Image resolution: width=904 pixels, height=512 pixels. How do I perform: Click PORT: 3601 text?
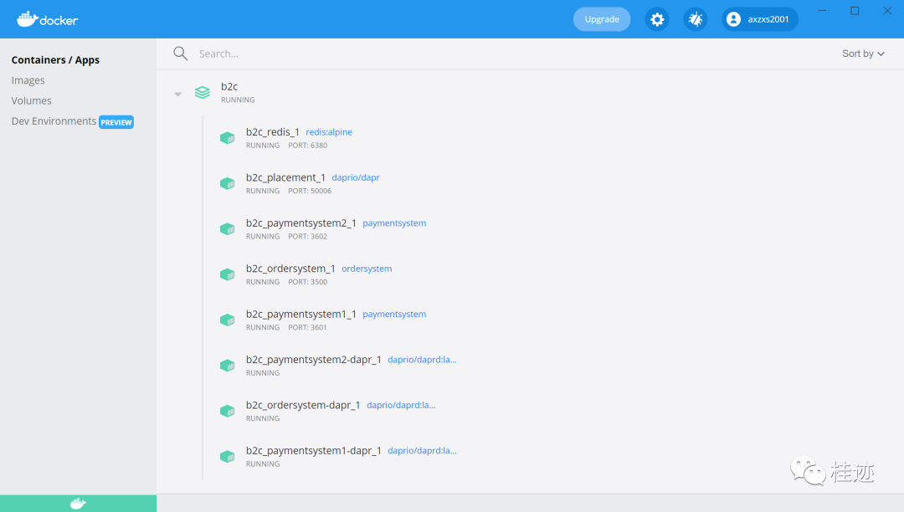coord(308,327)
